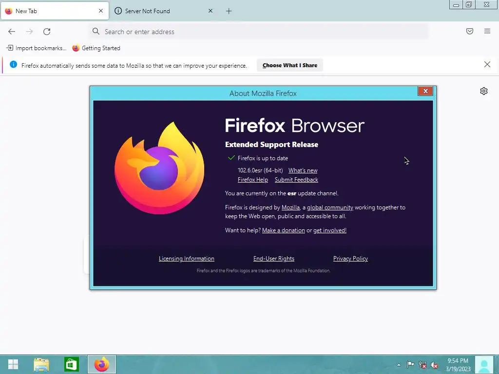Viewport: 499px width, 374px height.
Task: Open the Licensing Information link
Action: [187, 259]
